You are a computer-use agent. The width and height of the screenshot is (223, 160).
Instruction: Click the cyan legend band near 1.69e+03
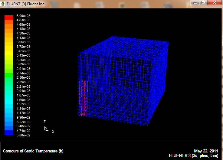click(x=9, y=100)
